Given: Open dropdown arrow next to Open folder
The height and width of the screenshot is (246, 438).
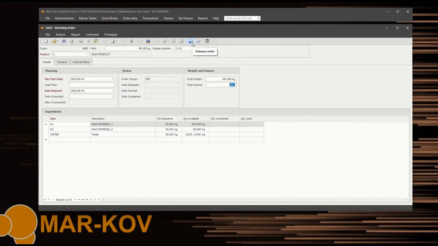Looking at the screenshot, I should (x=57, y=41).
